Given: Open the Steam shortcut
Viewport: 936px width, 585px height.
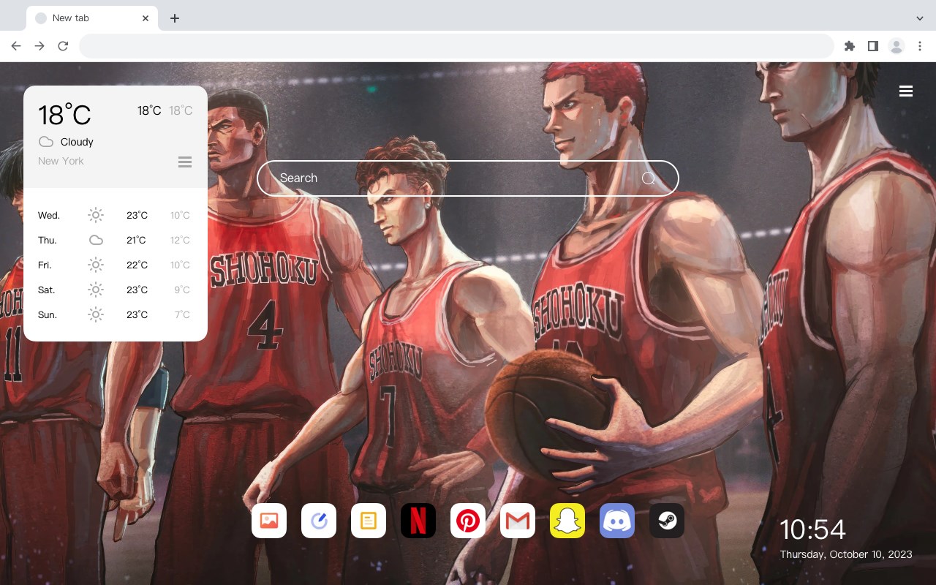Looking at the screenshot, I should pos(667,521).
